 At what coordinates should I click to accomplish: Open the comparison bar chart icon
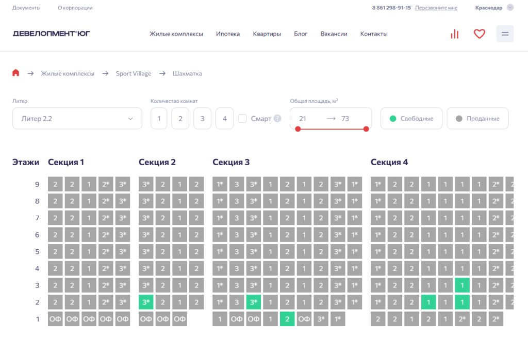coord(455,34)
